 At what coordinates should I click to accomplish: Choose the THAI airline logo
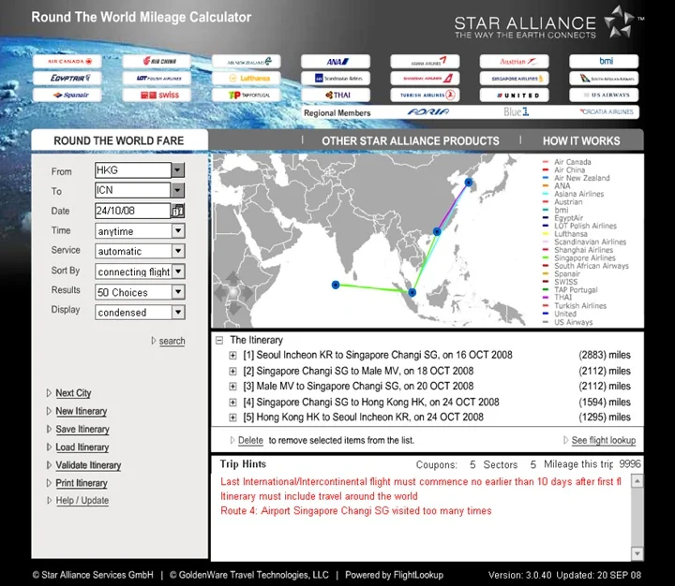(336, 95)
